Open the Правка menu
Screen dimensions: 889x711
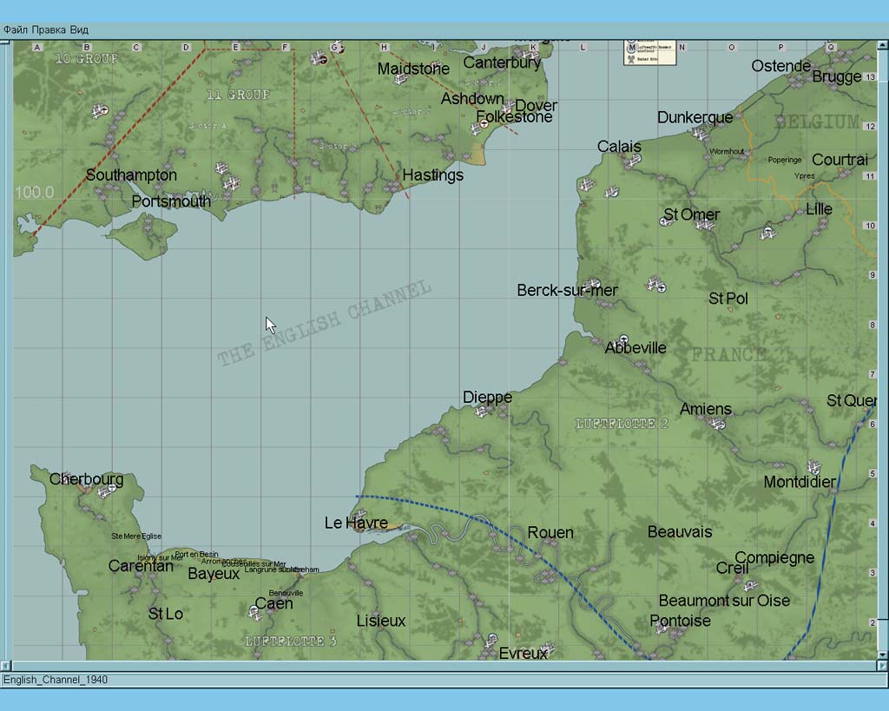click(x=49, y=30)
